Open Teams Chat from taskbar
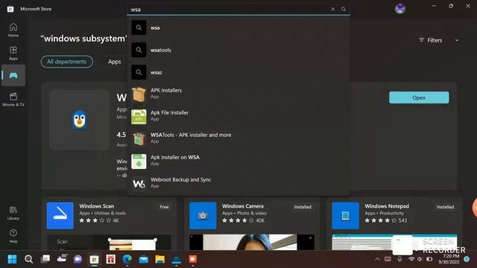Image resolution: width=477 pixels, height=268 pixels. click(78, 259)
